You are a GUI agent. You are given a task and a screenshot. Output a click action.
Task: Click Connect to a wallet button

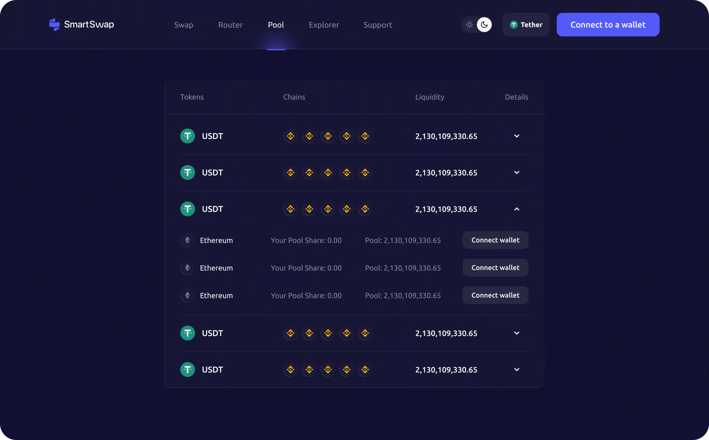608,24
